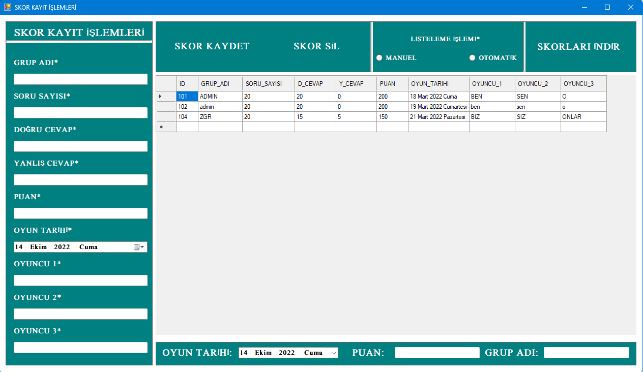Image resolution: width=643 pixels, height=372 pixels.
Task: Select the row header arrow of row 101
Action: tap(166, 97)
